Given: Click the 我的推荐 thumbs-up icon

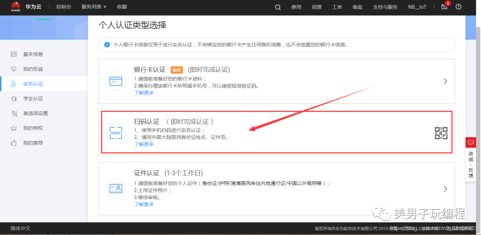Looking at the screenshot, I should (13, 143).
